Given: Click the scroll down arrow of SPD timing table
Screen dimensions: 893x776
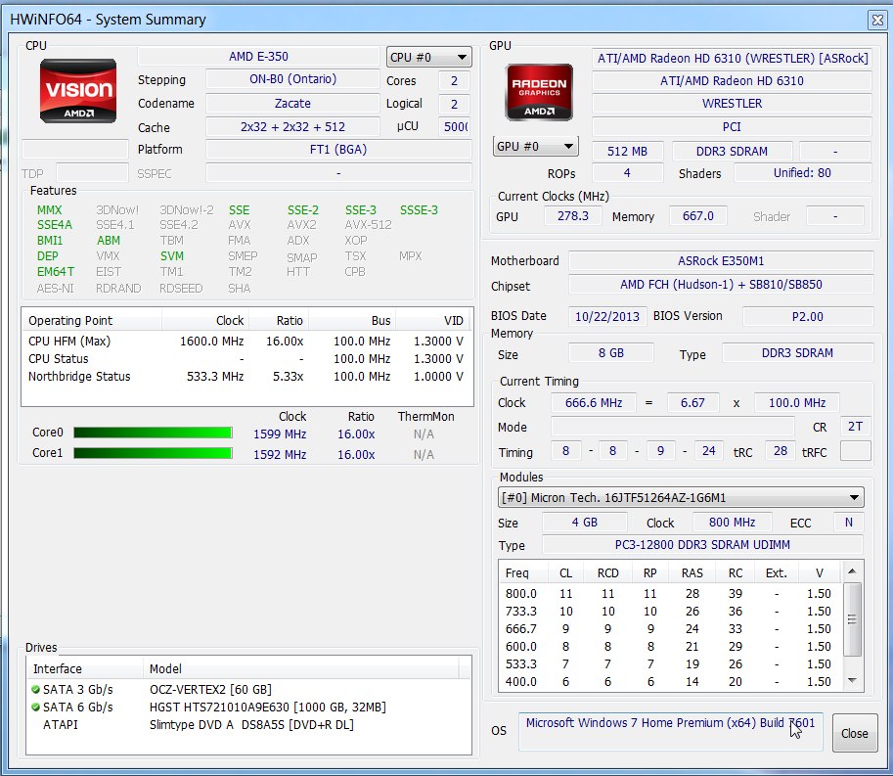Looking at the screenshot, I should click(852, 680).
